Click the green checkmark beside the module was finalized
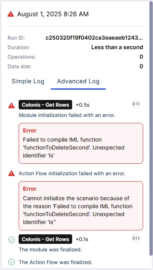The height and width of the screenshot is (270, 153). pyautogui.click(x=11, y=240)
